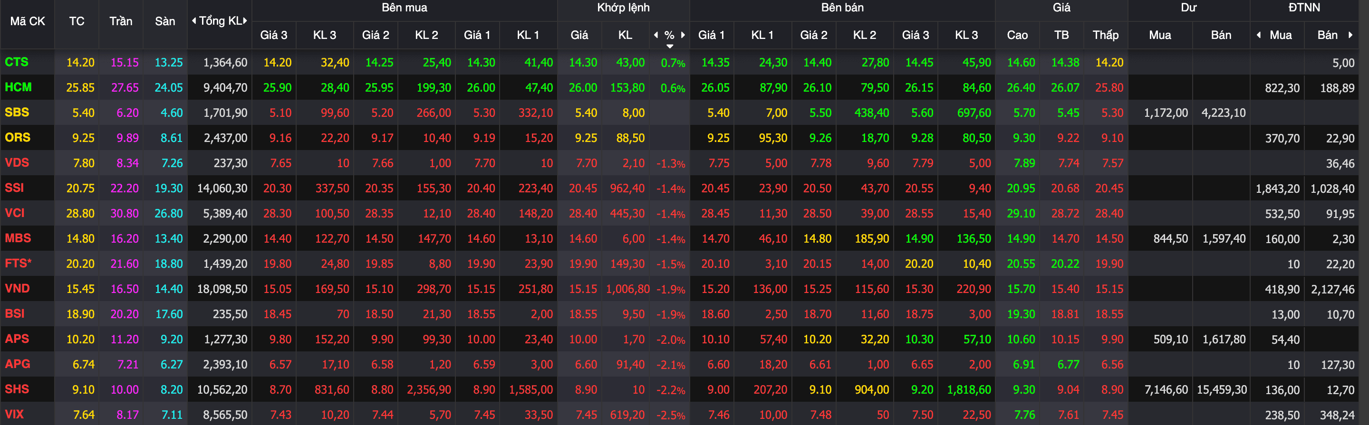The height and width of the screenshot is (425, 1369).
Task: Click CTS floor price 13.25
Action: point(168,63)
